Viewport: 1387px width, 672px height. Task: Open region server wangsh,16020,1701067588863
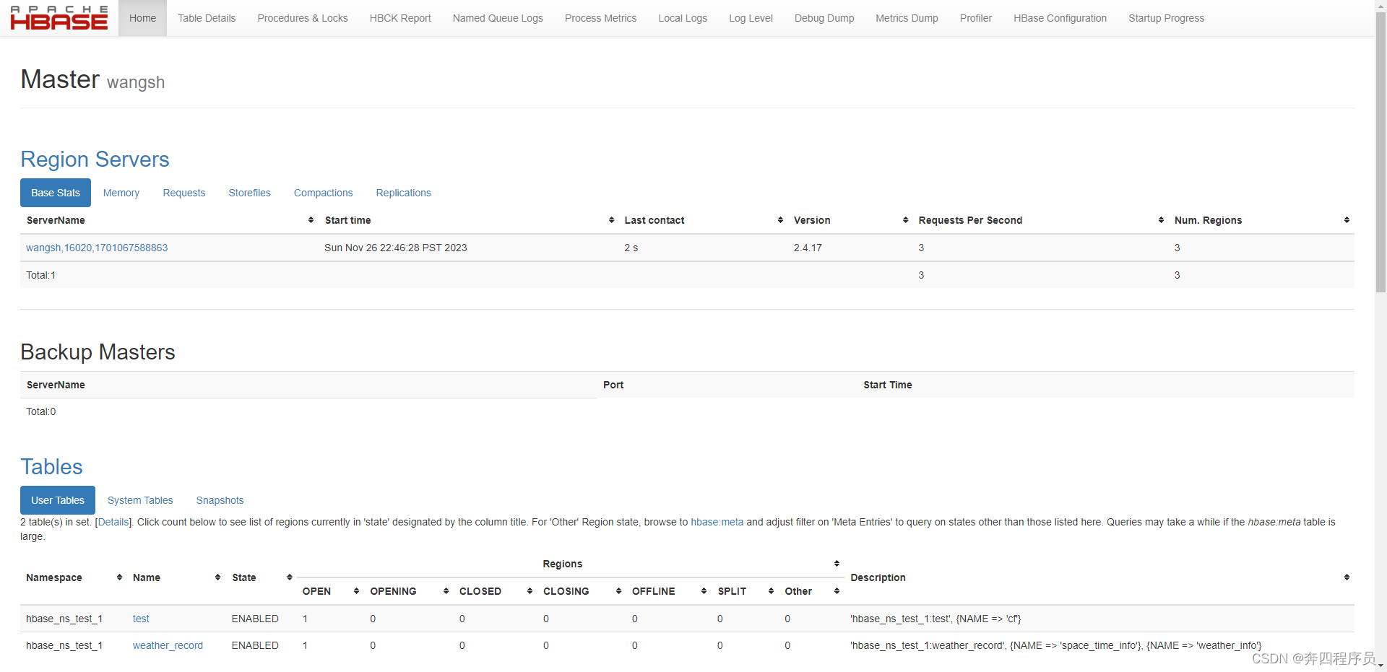97,248
